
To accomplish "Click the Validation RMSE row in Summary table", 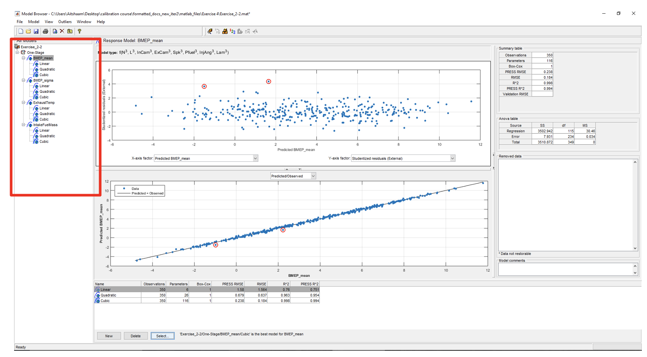I will (x=526, y=94).
